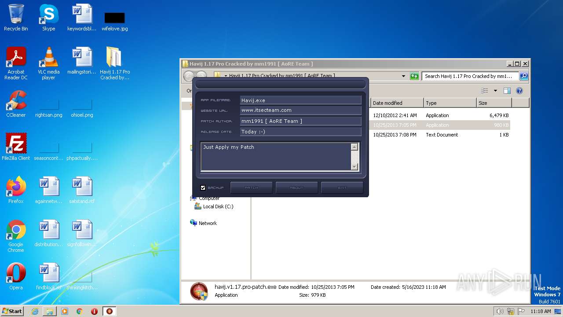Select the Havij 1.17 Pro Cracked desktop folder
The image size is (563, 317).
114,63
